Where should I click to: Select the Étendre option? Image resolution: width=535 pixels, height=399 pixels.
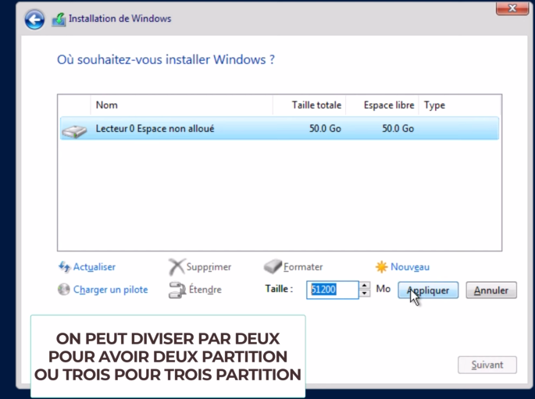click(205, 290)
